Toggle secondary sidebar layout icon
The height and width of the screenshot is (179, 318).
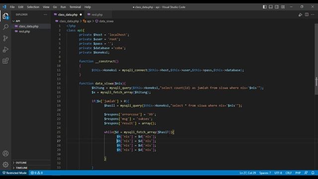click(277, 7)
